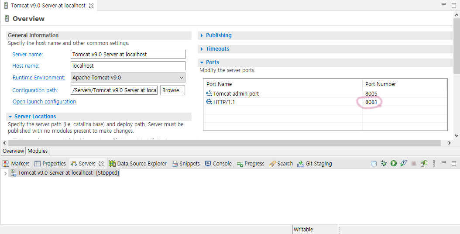The width and height of the screenshot is (460, 234).
Task: Click the Host name text field
Action: tap(128, 66)
